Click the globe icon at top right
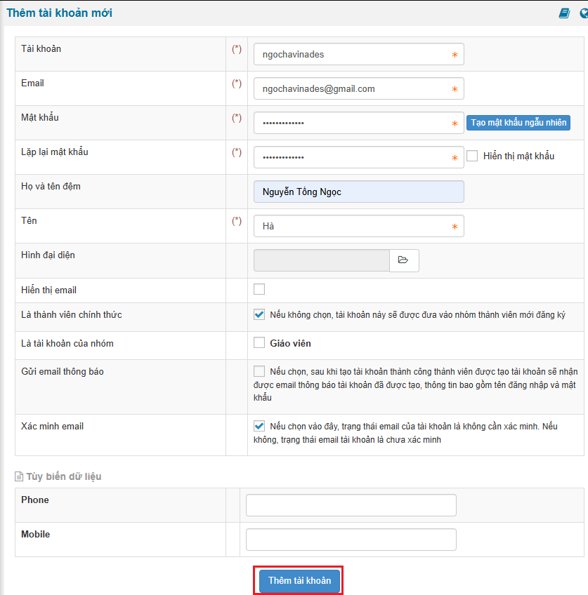Image resolution: width=588 pixels, height=595 pixels. [584, 13]
